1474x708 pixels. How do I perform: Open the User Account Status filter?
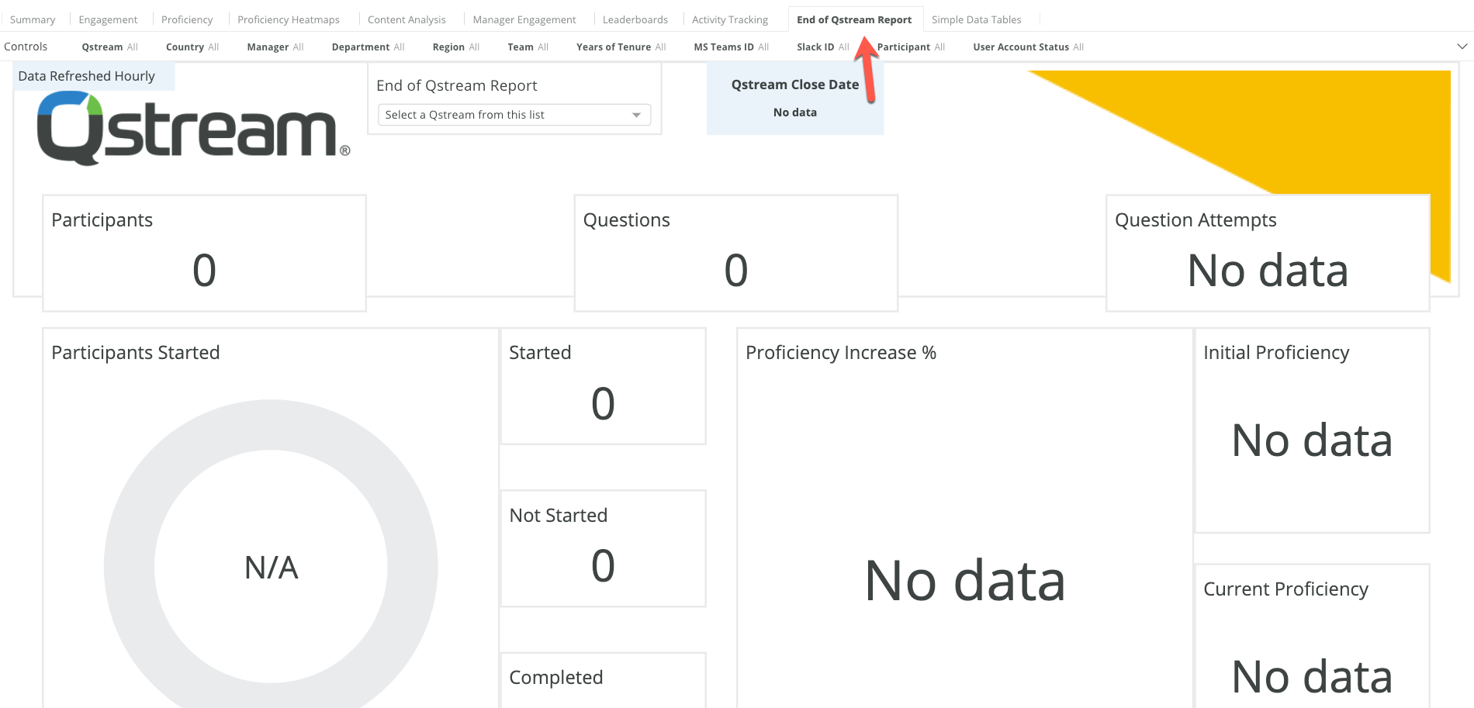1029,47
